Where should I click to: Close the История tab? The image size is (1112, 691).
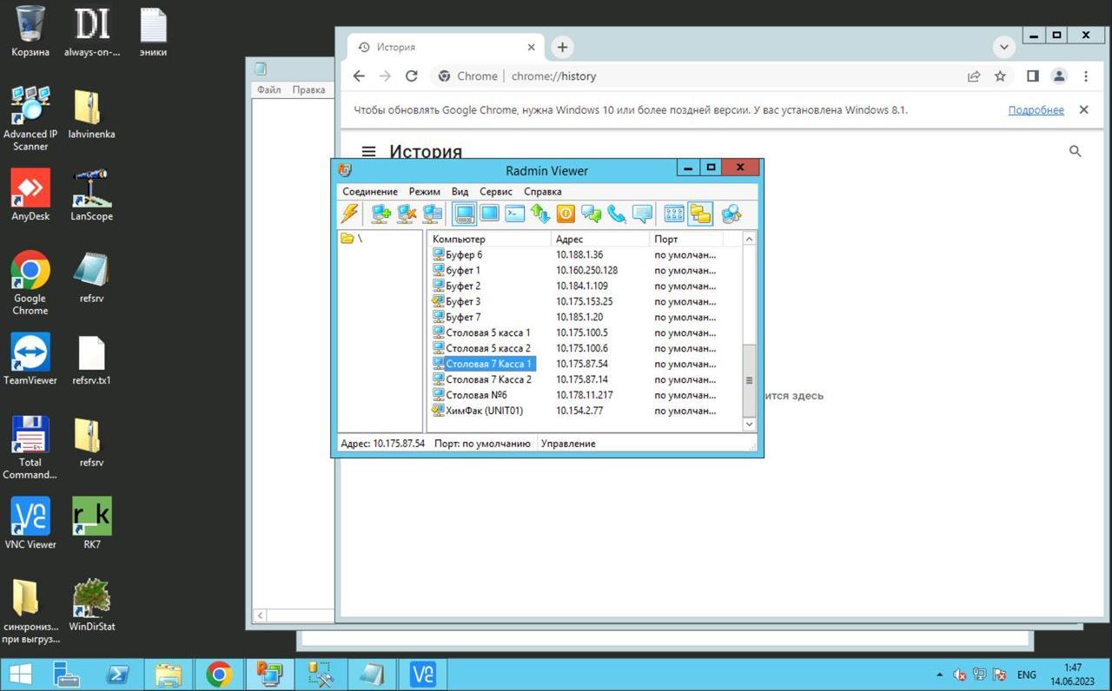pos(532,47)
